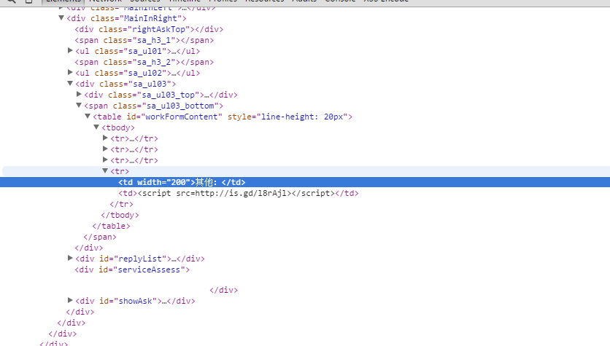Select the table id workFormContent line
Viewport: 610px width, 346px height.
click(x=223, y=117)
